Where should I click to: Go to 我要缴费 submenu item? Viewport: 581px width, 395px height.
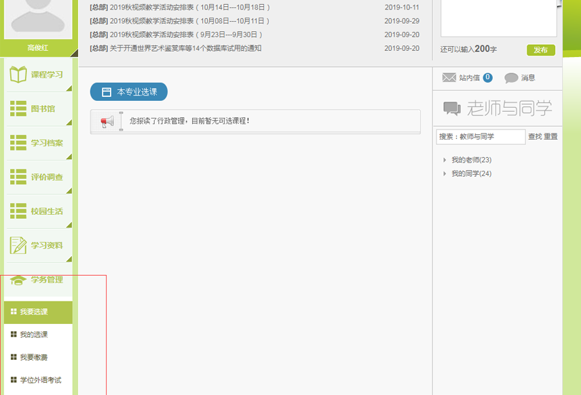(x=34, y=357)
